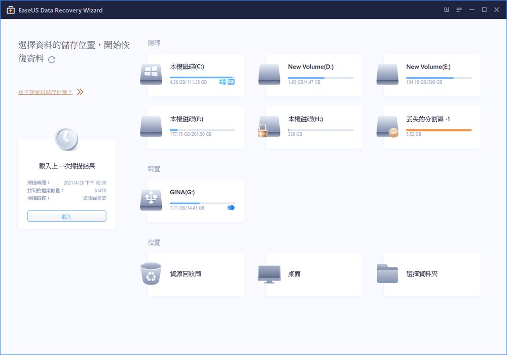This screenshot has height=355, width=507.
Task: Click the 本機磁碟(F:) drive name
Action: (187, 119)
